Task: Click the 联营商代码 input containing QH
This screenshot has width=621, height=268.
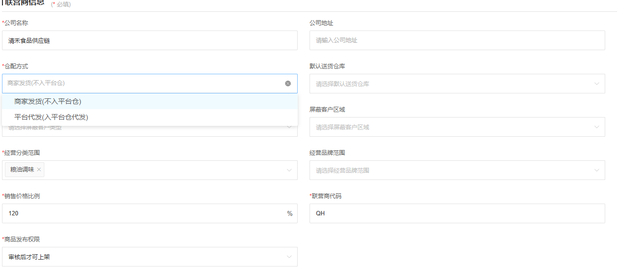Action: tap(457, 213)
